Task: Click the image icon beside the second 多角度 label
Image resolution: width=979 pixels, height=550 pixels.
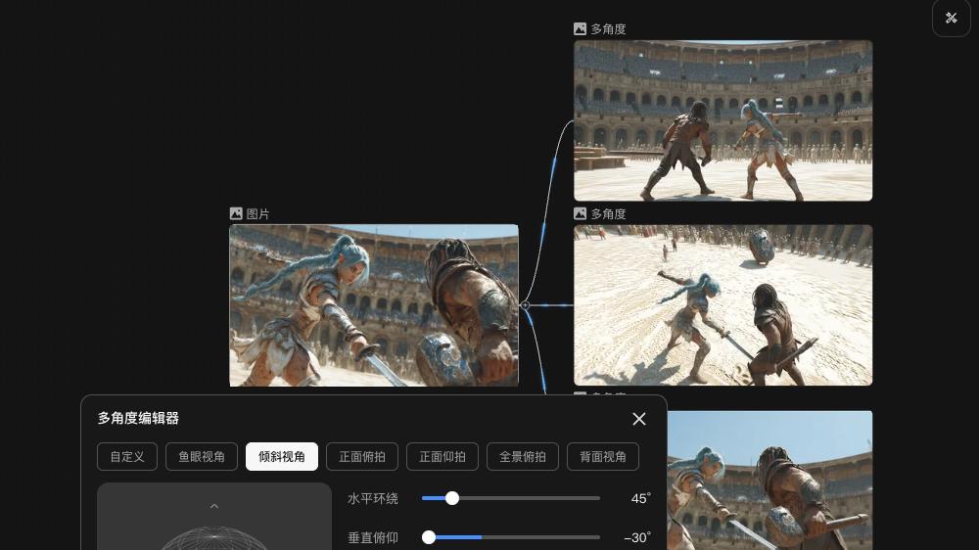Action: (581, 213)
